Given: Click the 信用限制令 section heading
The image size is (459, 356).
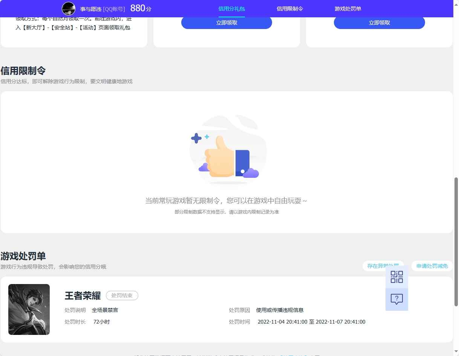Looking at the screenshot, I should (x=23, y=70).
